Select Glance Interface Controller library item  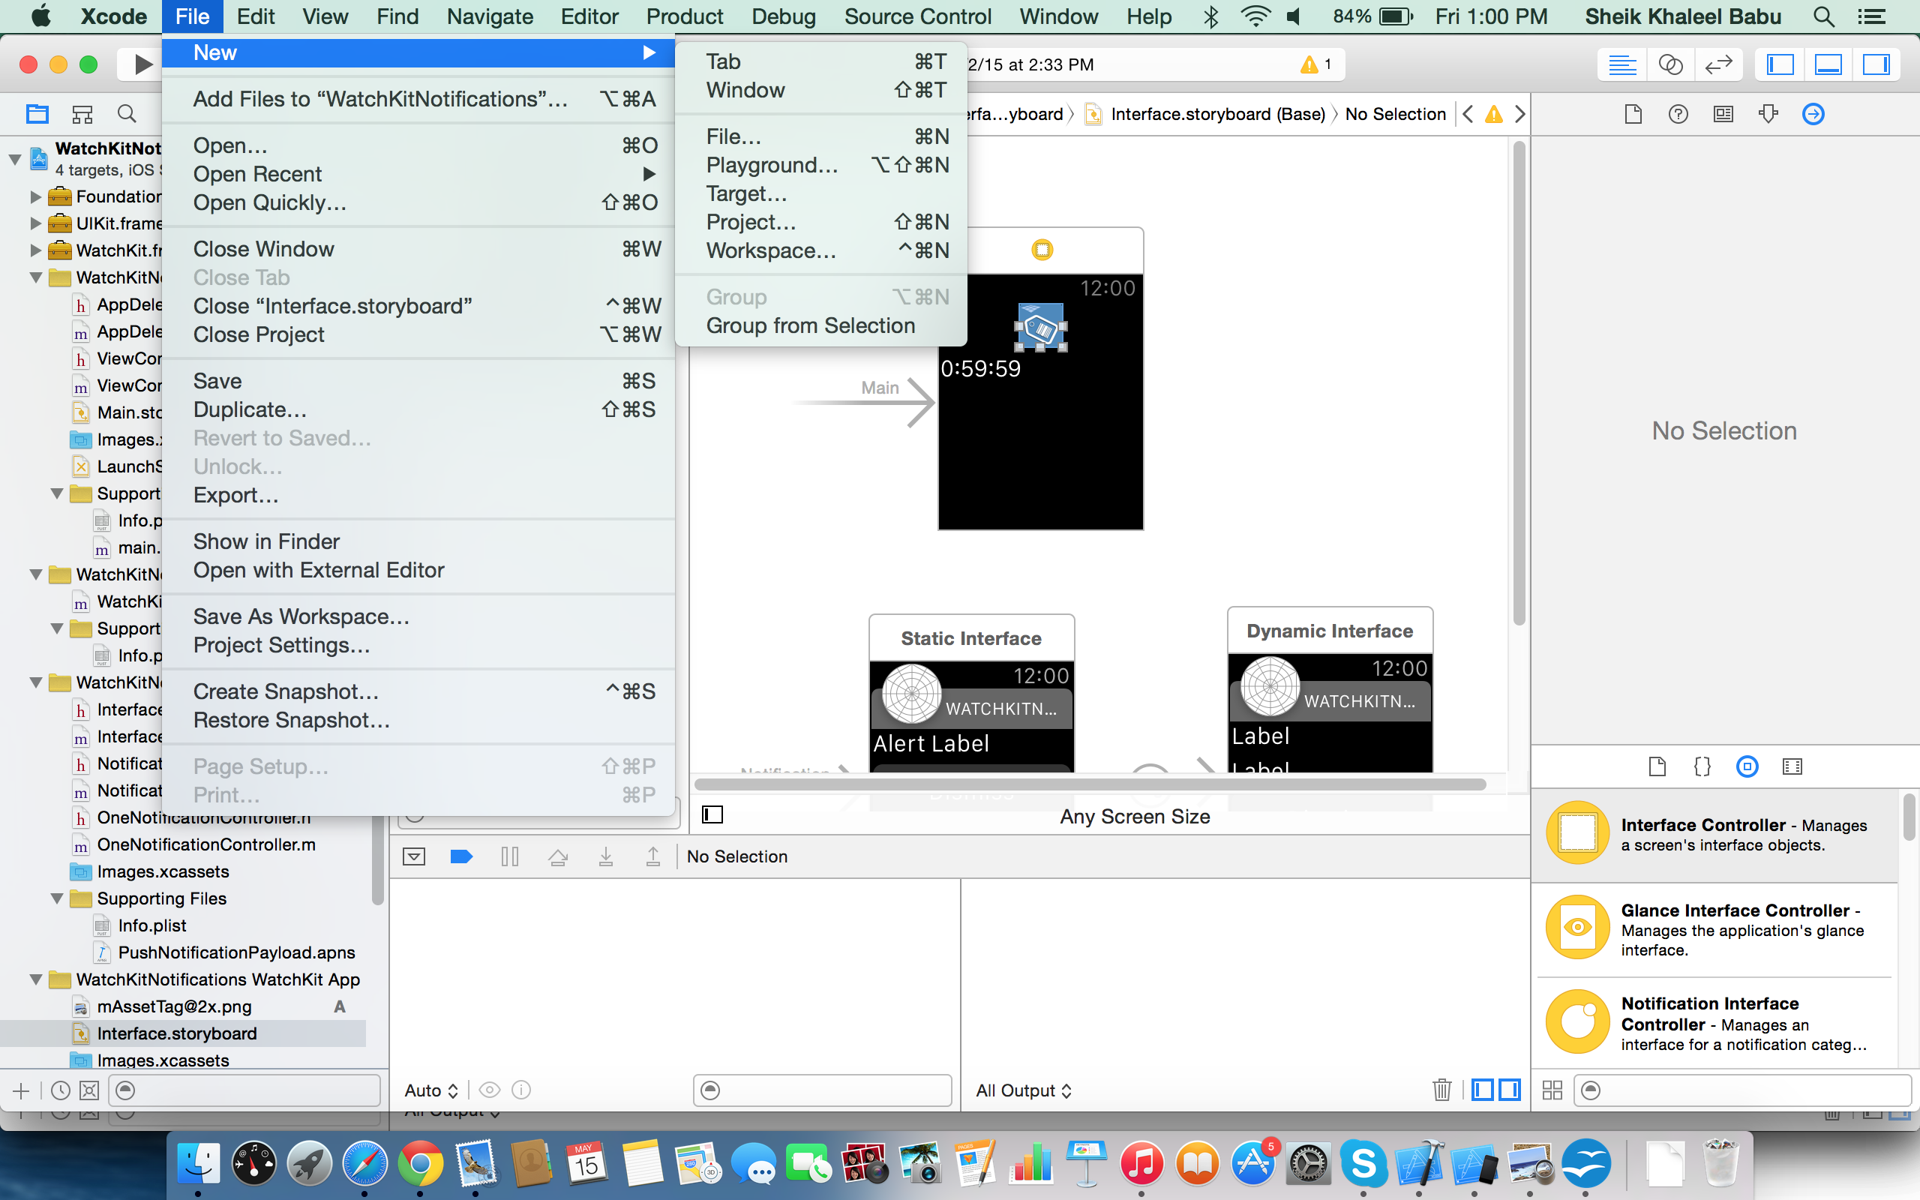(x=1714, y=928)
